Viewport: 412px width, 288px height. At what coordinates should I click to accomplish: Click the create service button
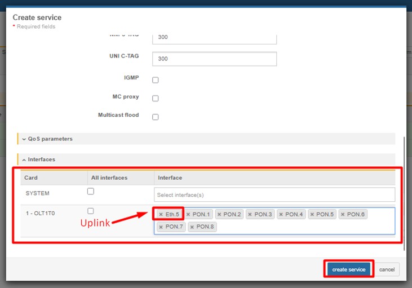coord(349,269)
